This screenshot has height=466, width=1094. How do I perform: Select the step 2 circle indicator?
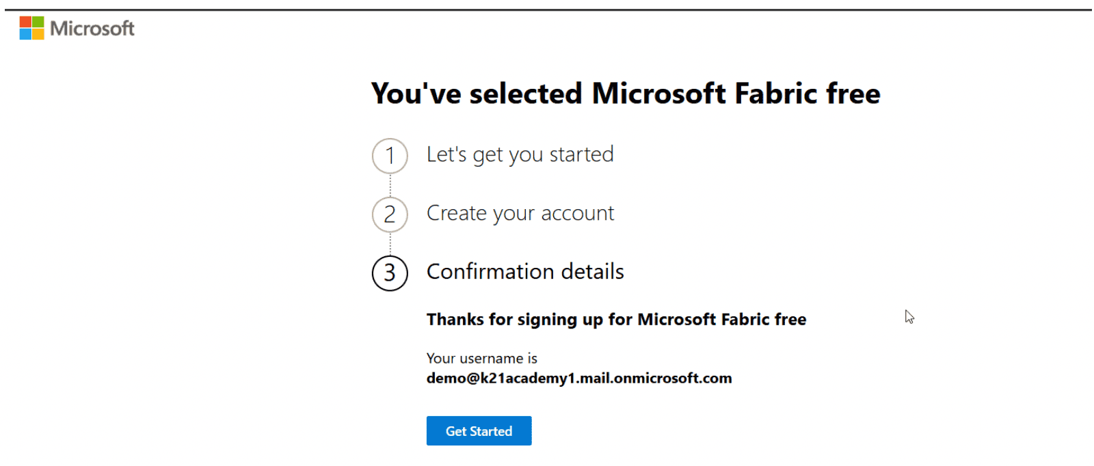point(390,215)
